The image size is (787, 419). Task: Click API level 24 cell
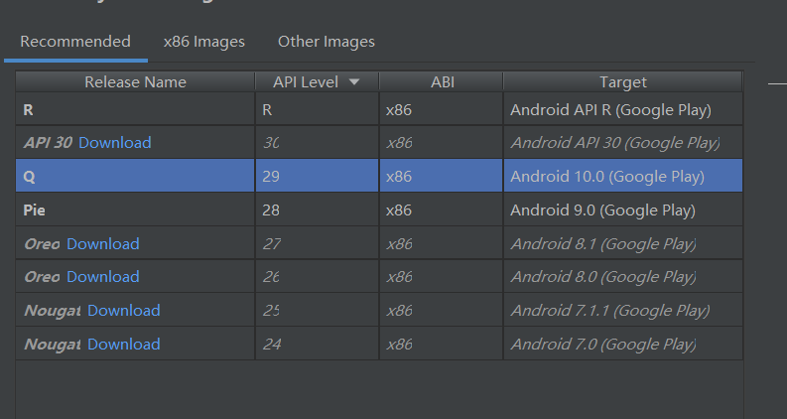318,344
